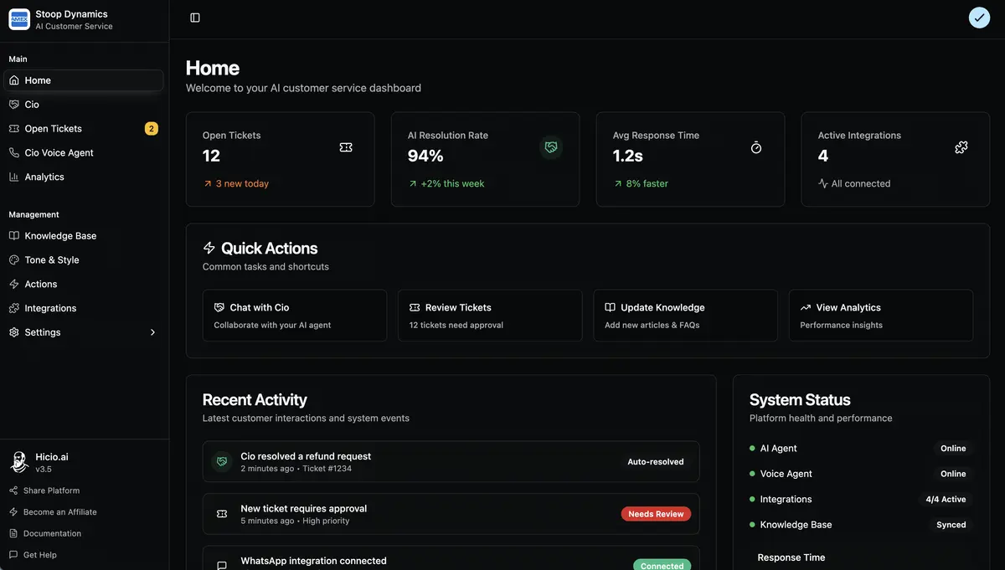
Task: Click the Analytics bar chart icon
Action: pyautogui.click(x=14, y=177)
